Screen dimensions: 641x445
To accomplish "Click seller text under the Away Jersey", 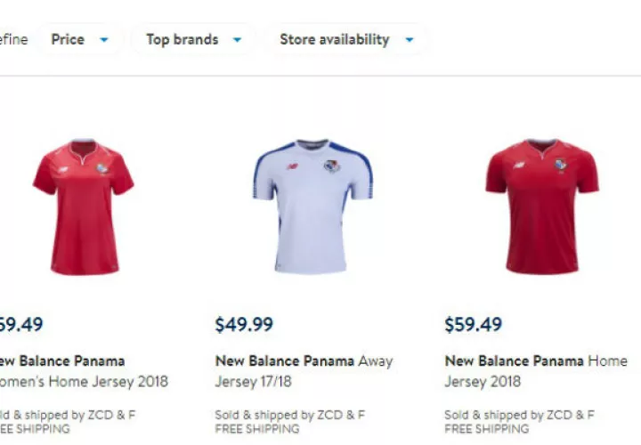I will [x=290, y=415].
